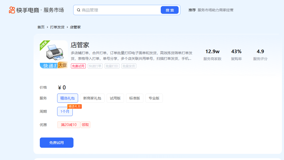Focus the 商品管理 search input field
Viewport: 284px width, 160px height.
[120, 10]
